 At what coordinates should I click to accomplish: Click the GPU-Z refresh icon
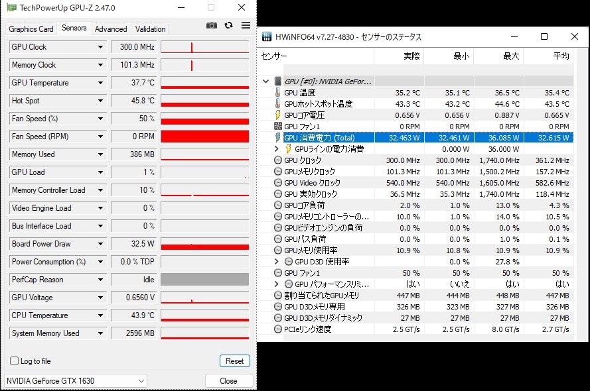tap(228, 25)
